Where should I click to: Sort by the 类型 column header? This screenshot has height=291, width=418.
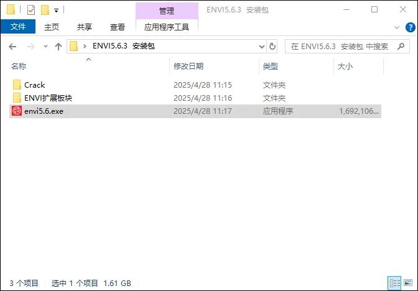click(x=271, y=66)
